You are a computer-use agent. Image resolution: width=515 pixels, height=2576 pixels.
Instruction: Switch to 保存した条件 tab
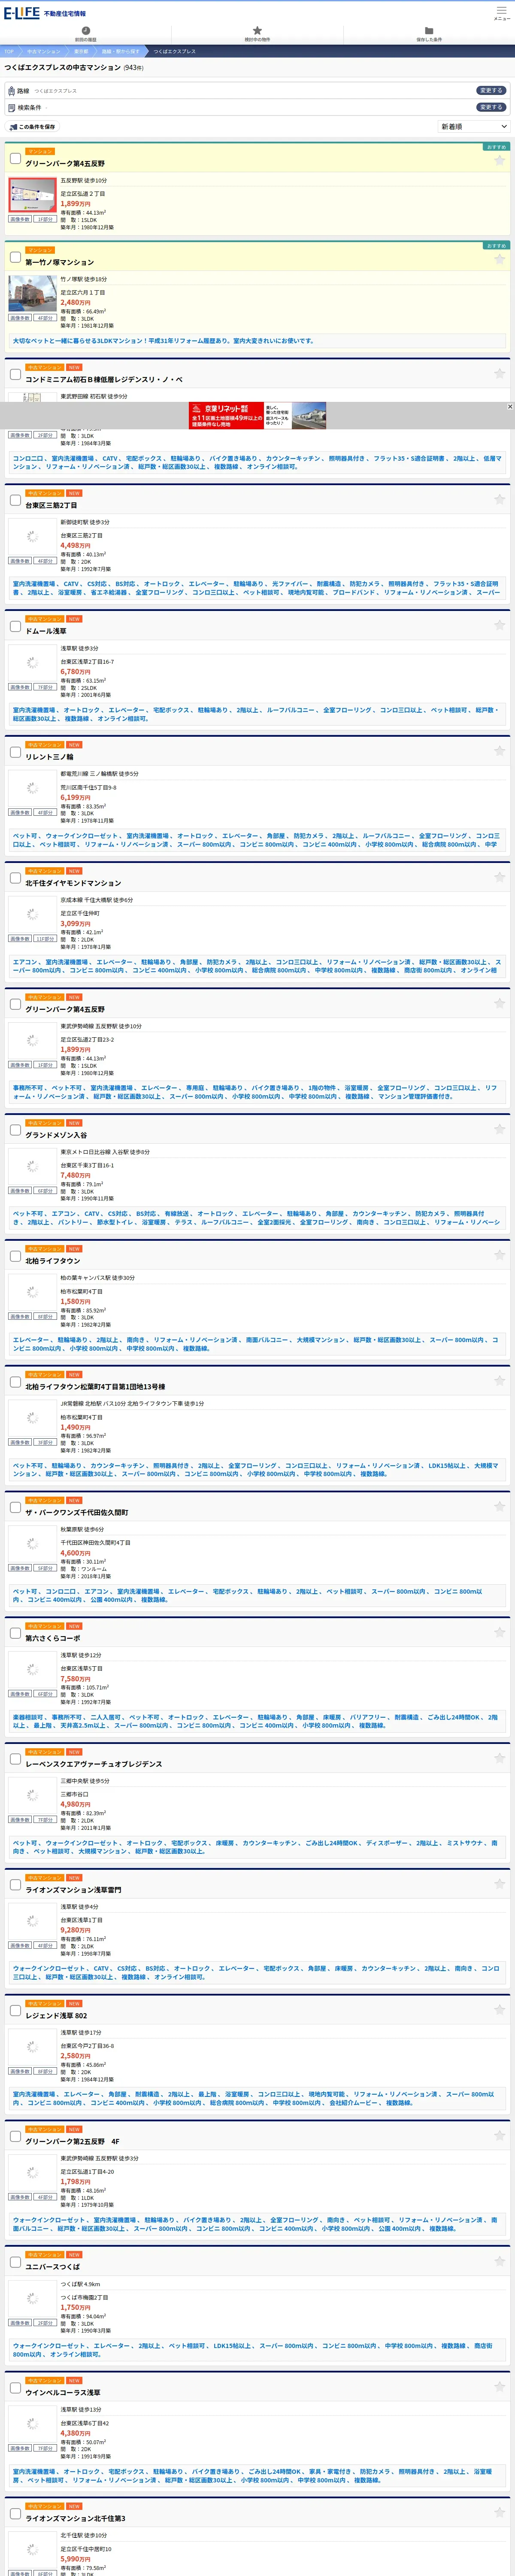429,34
